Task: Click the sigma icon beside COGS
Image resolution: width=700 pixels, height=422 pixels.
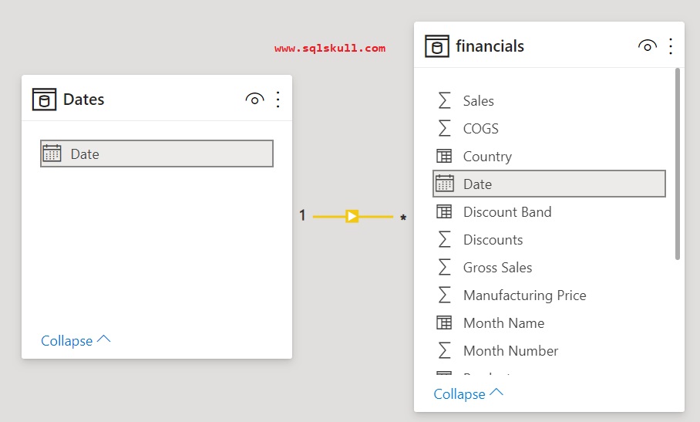Action: [444, 129]
